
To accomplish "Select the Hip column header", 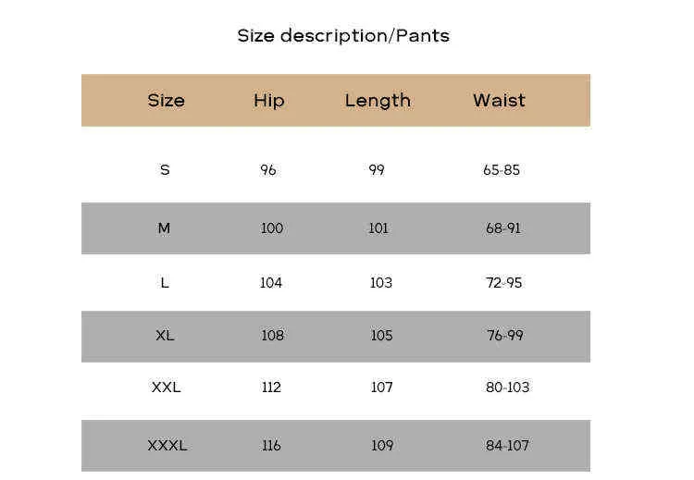I will click(268, 101).
